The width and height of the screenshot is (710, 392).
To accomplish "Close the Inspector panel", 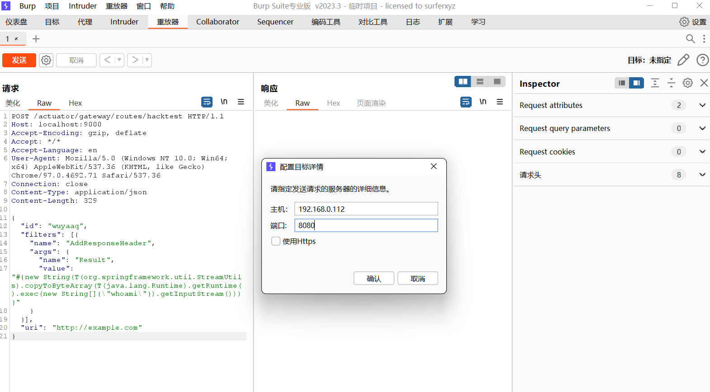I will [x=704, y=83].
